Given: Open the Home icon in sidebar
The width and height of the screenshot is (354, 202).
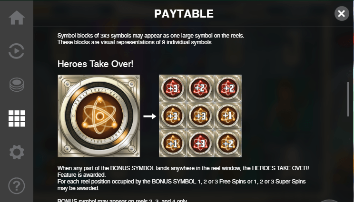Looking at the screenshot, I should tap(17, 18).
